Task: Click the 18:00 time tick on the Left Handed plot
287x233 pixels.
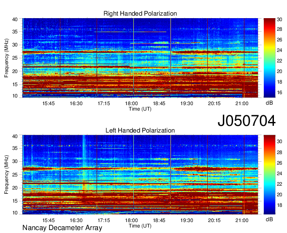Action: [131, 220]
